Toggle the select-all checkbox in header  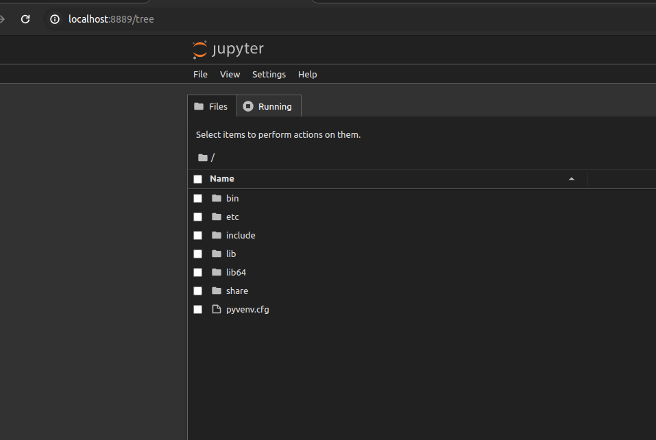coord(197,179)
